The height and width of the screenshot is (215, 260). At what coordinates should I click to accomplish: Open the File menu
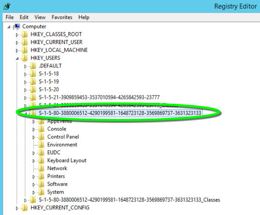(x=10, y=17)
